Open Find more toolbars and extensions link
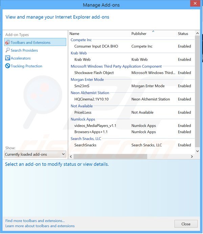203x234 pixels. [x=35, y=221]
